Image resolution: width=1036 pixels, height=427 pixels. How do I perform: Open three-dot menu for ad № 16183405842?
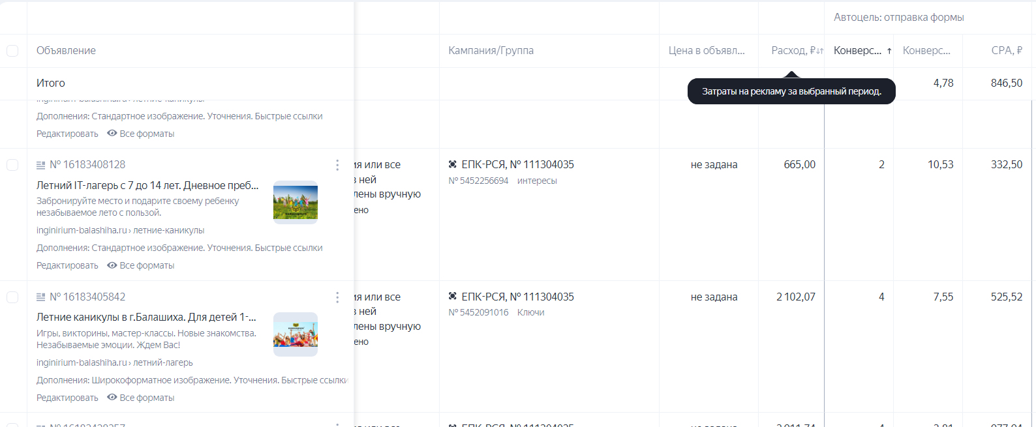pyautogui.click(x=337, y=297)
